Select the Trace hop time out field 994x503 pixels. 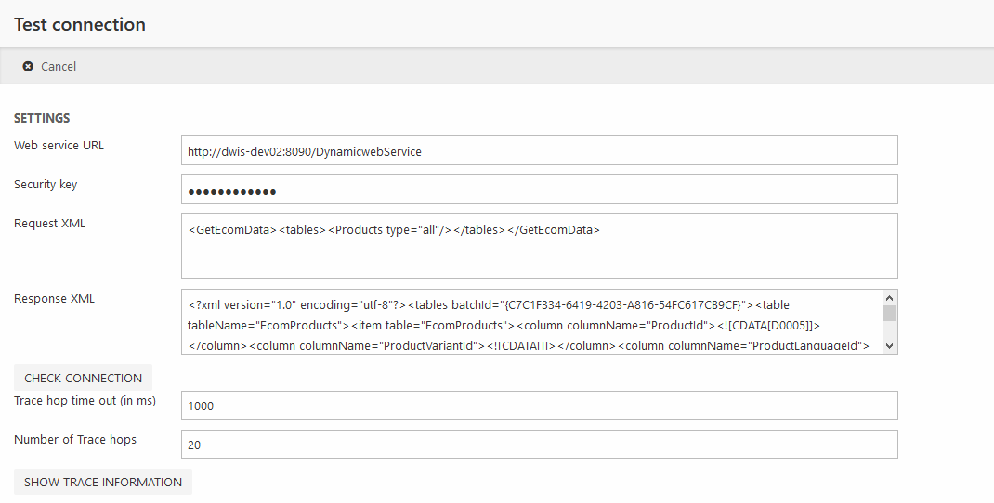[539, 406]
